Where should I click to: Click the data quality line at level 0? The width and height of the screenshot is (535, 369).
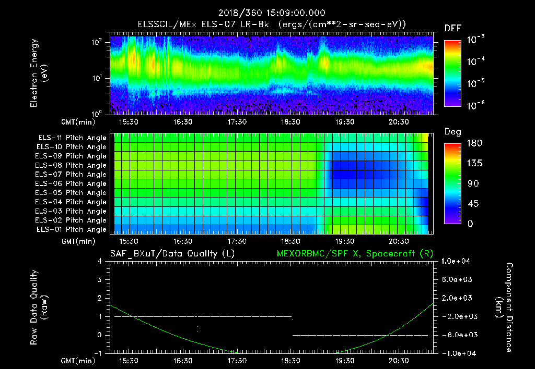tap(360, 335)
